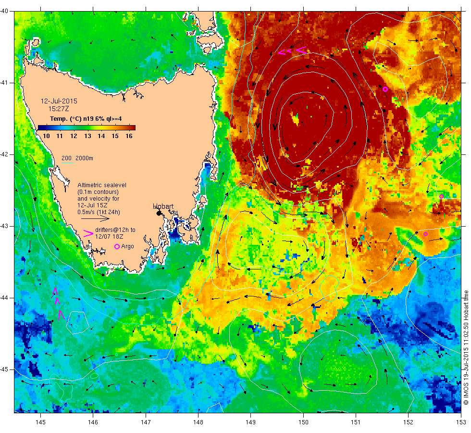The image size is (471, 433).
Task: Click the drifters@12h to legend text
Action: (x=115, y=230)
